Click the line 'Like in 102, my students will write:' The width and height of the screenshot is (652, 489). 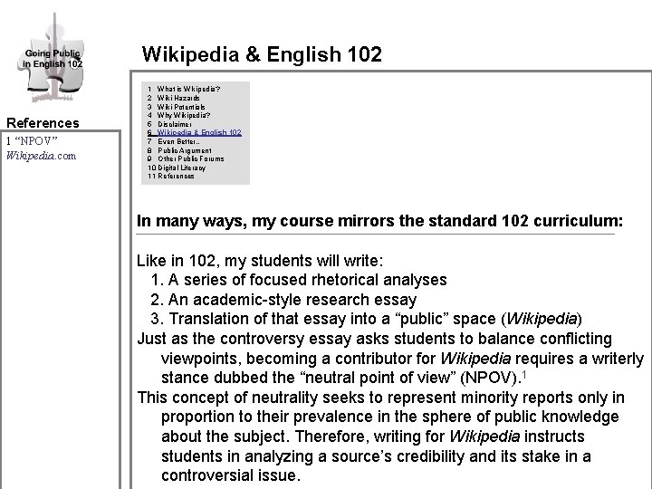click(x=260, y=261)
